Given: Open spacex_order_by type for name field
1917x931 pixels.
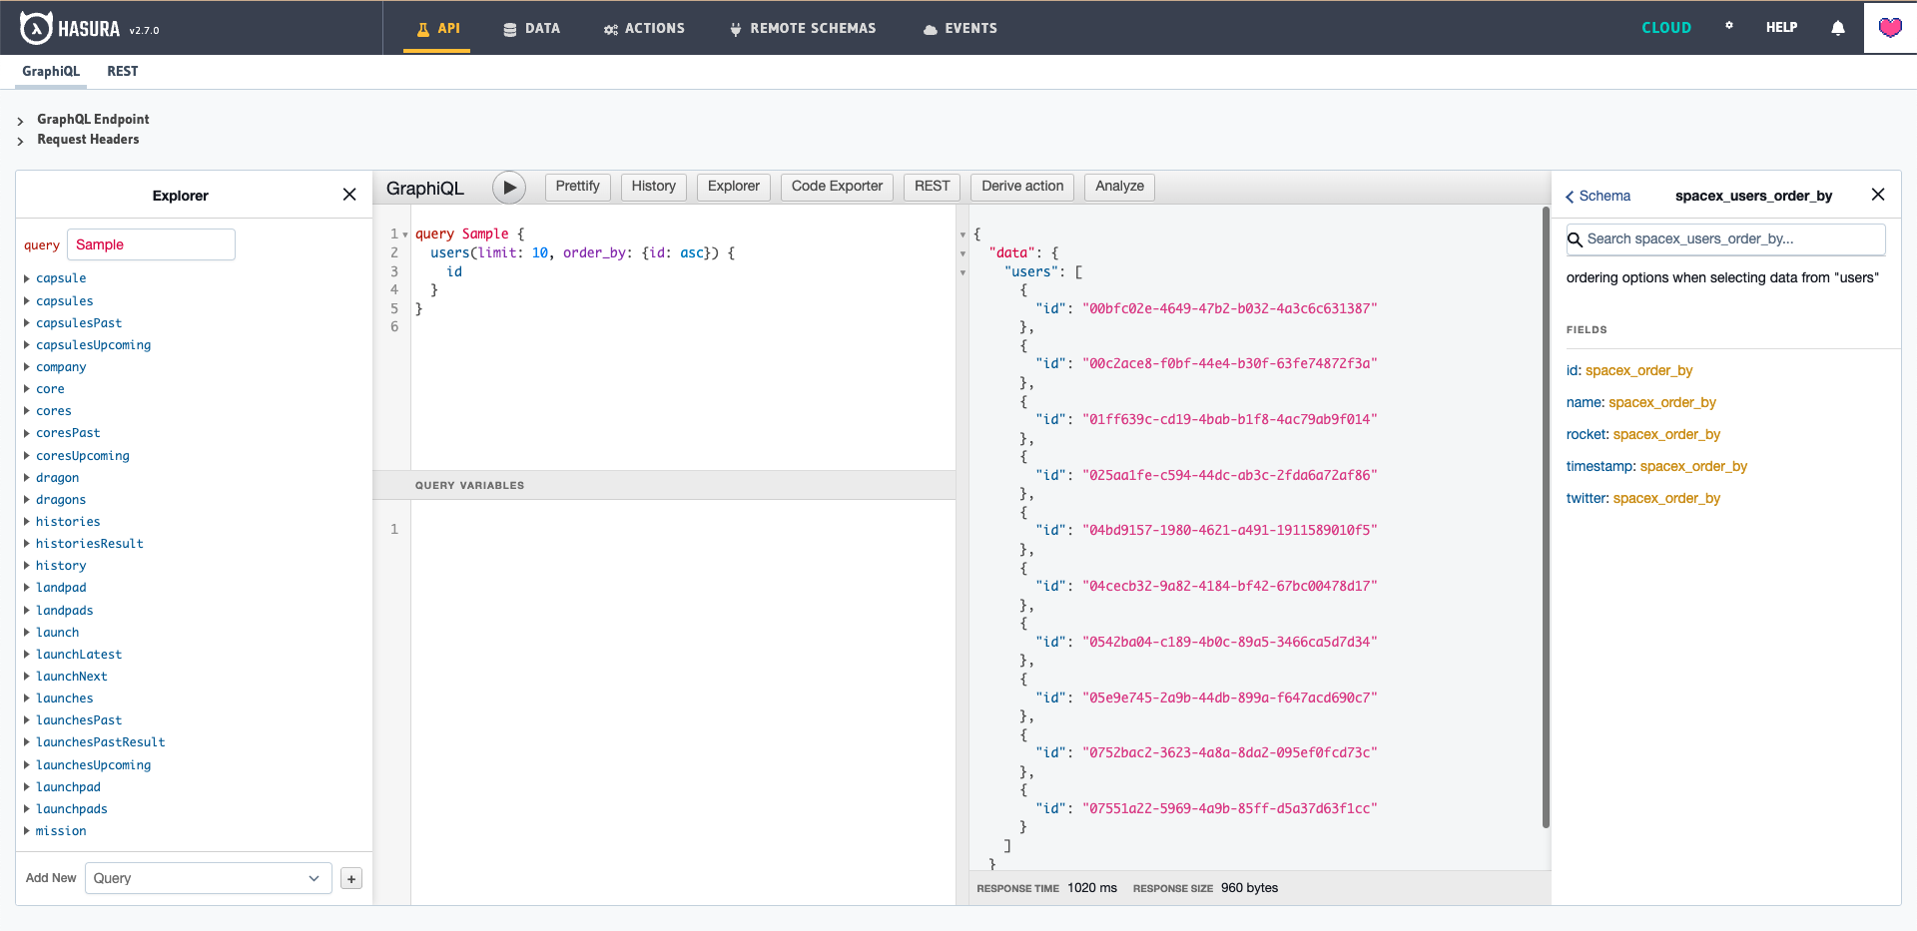Looking at the screenshot, I should point(1662,403).
